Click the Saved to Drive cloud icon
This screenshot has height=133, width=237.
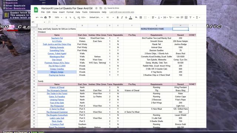(x=105, y=8)
